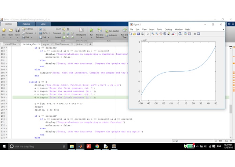
Task: Run the script with green Run arrow
Action: pos(91,30)
